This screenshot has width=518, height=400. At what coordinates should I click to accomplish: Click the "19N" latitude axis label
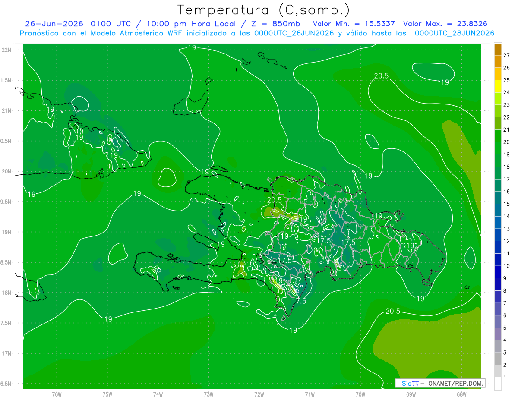tap(6, 232)
